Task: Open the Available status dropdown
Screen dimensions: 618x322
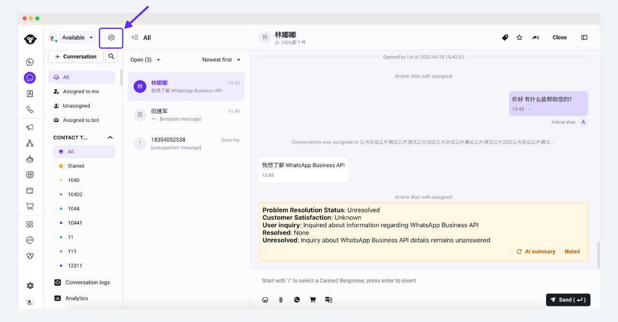Action: point(77,38)
